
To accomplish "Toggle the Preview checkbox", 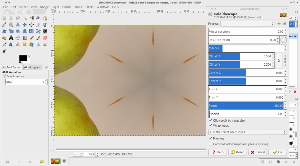I will coord(210,139).
